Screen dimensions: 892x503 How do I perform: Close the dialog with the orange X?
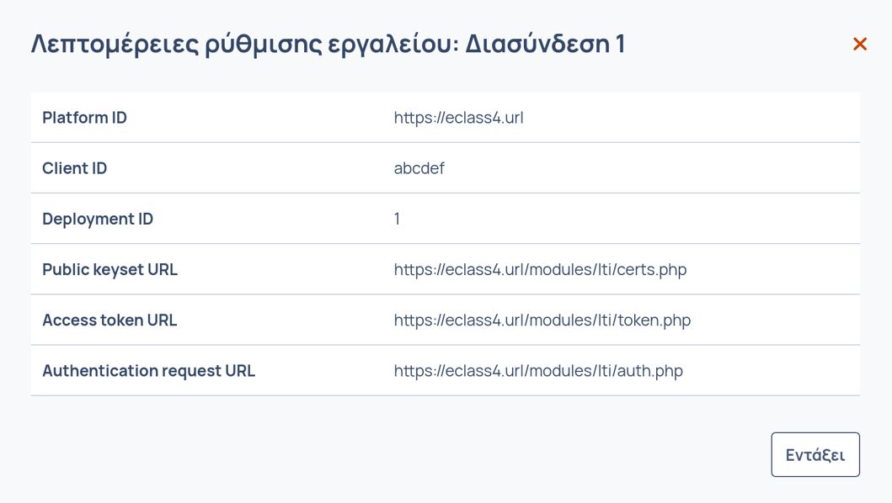(859, 44)
